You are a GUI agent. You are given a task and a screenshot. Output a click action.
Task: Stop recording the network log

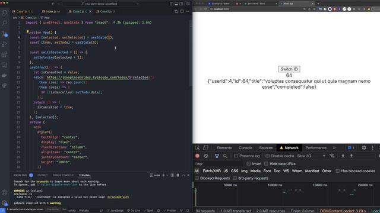click(197, 156)
